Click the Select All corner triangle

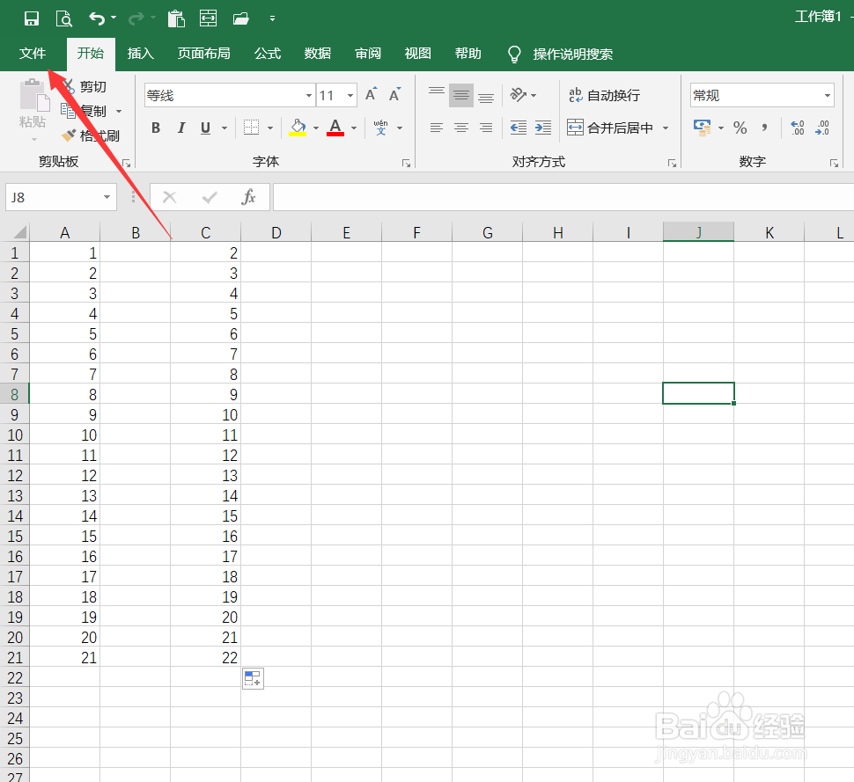tap(19, 232)
